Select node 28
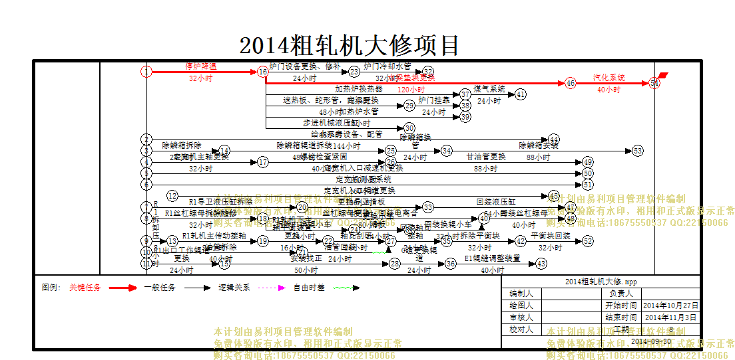Viewport: 735px width, 360px height. 395,264
